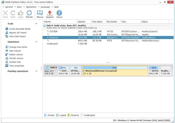
Task: Click Create Bootable Media link
Action: pos(20,29)
